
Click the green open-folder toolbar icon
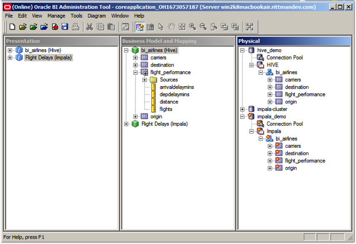click(x=34, y=27)
